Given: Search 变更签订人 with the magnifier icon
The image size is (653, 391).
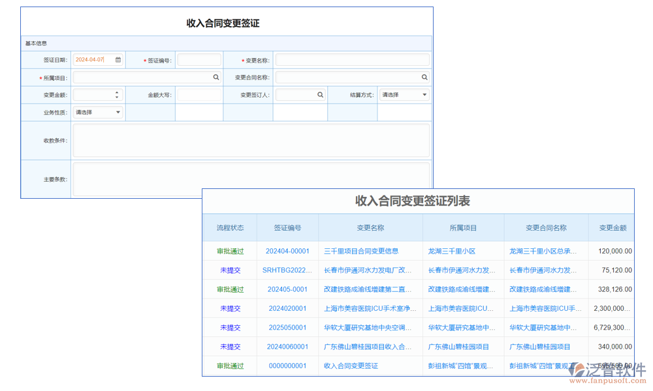Looking at the screenshot, I should (321, 94).
